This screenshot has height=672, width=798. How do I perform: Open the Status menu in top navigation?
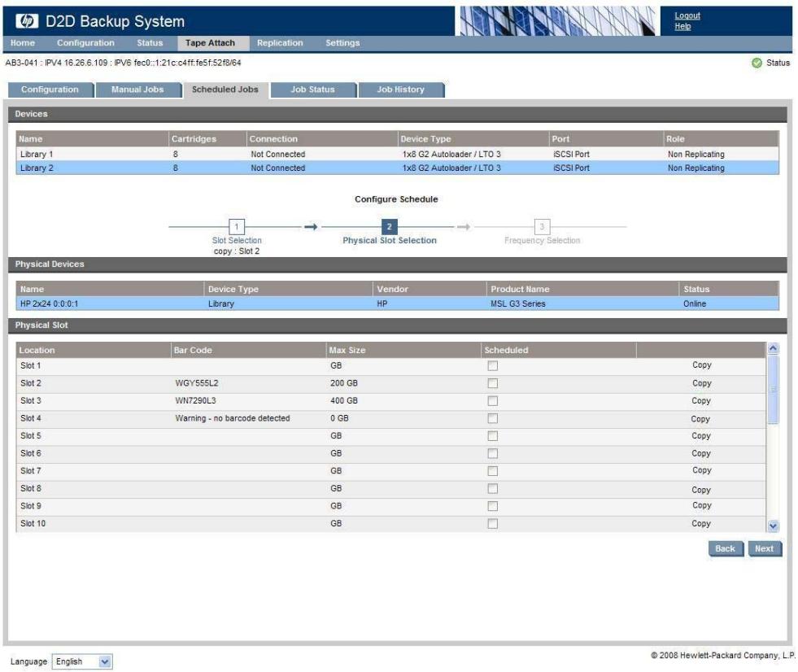150,43
